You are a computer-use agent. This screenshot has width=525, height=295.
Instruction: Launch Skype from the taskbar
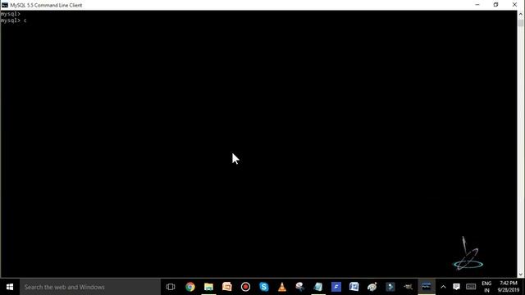[x=264, y=287]
